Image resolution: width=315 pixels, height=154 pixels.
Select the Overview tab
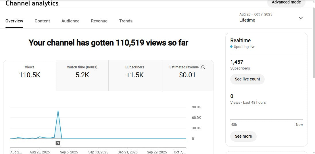14,21
